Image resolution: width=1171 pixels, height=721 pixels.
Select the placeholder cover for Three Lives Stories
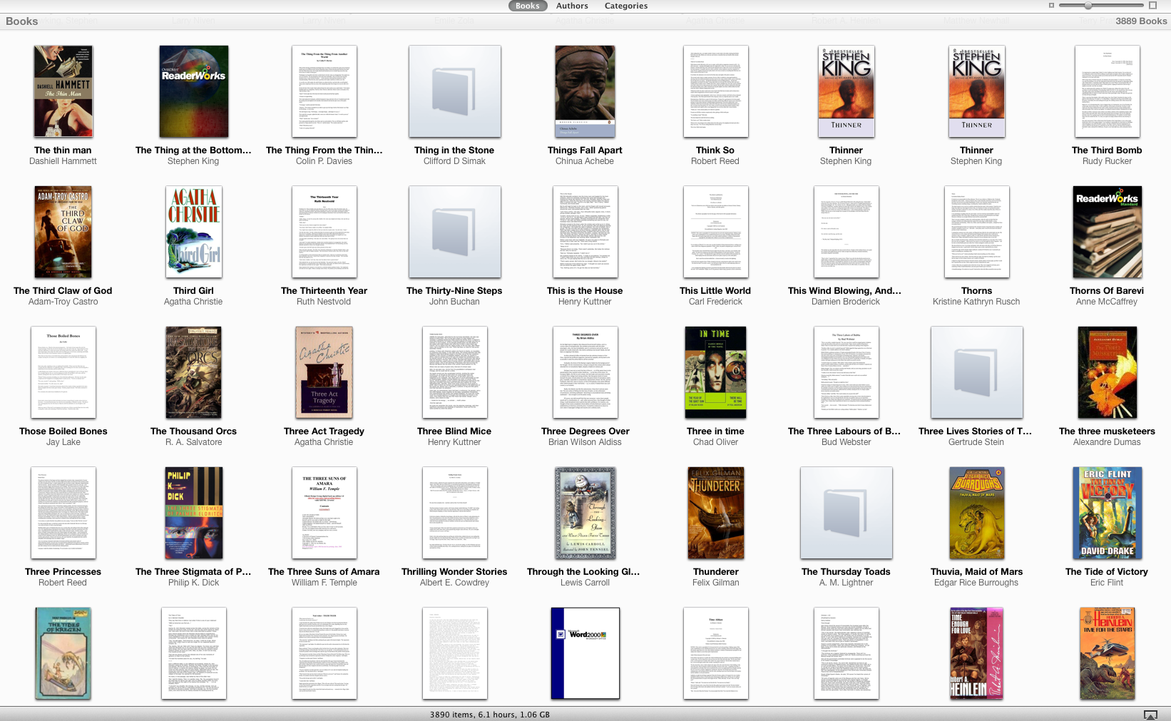[976, 373]
